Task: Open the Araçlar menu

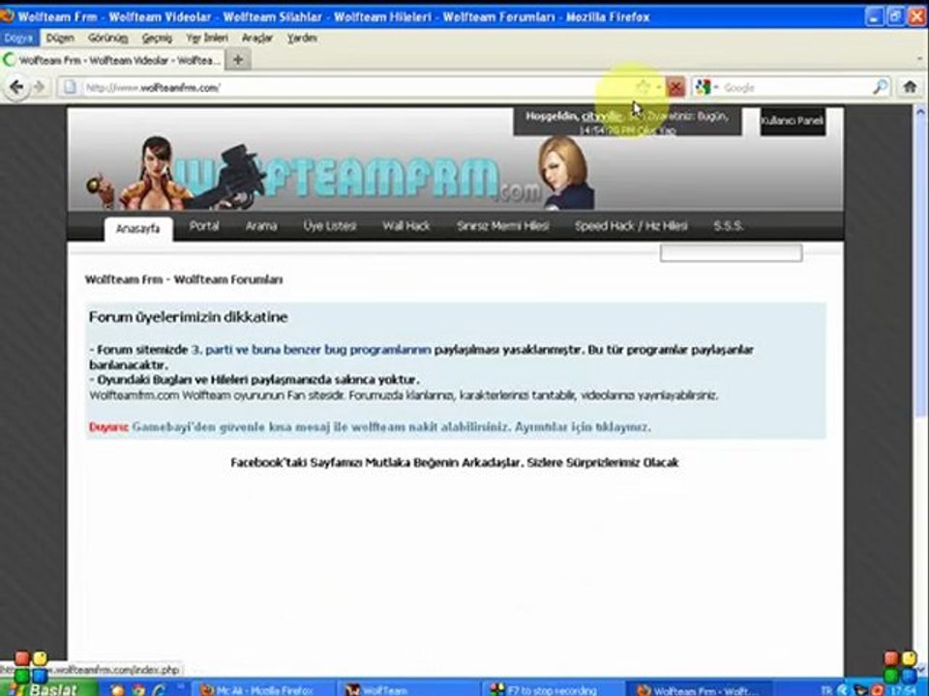Action: click(257, 38)
